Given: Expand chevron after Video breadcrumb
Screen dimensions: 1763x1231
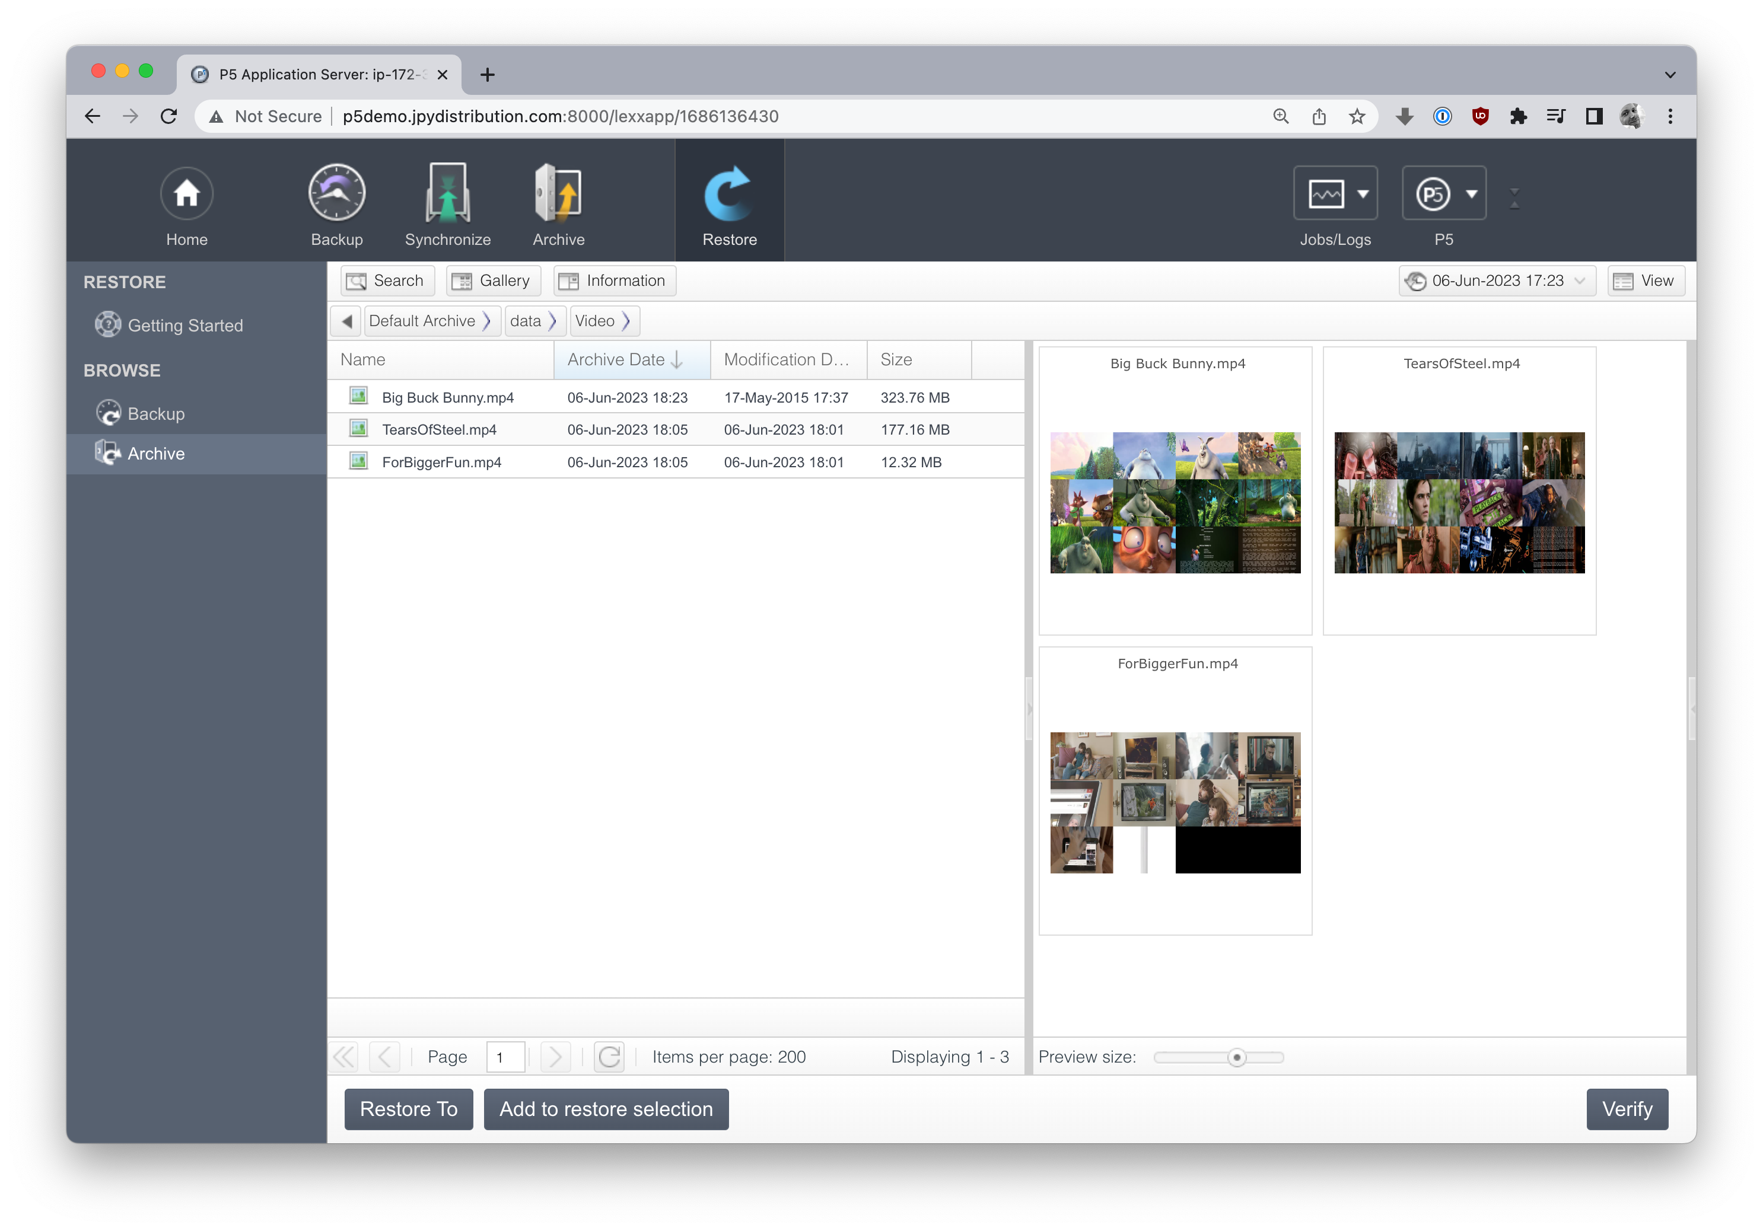Looking at the screenshot, I should click(x=626, y=321).
